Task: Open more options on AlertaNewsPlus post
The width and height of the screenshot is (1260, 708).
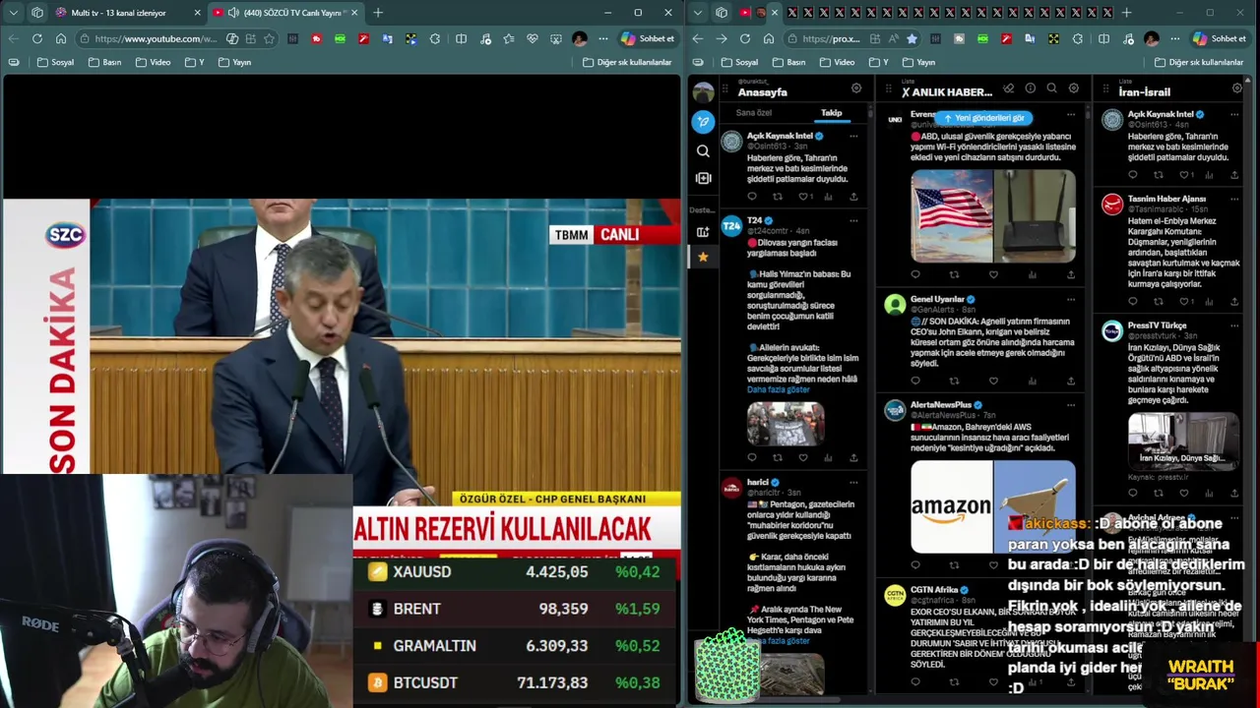Action: point(1071,405)
